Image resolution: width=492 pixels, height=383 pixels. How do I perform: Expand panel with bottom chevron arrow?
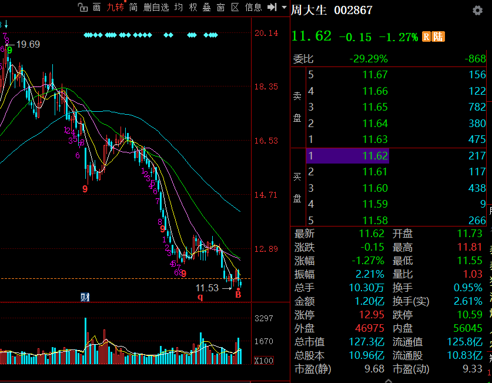(x=389, y=381)
